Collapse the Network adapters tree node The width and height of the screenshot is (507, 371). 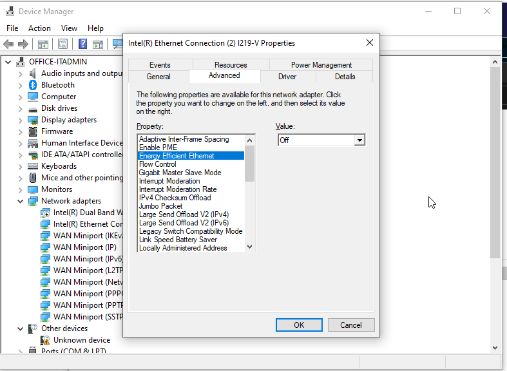20,201
